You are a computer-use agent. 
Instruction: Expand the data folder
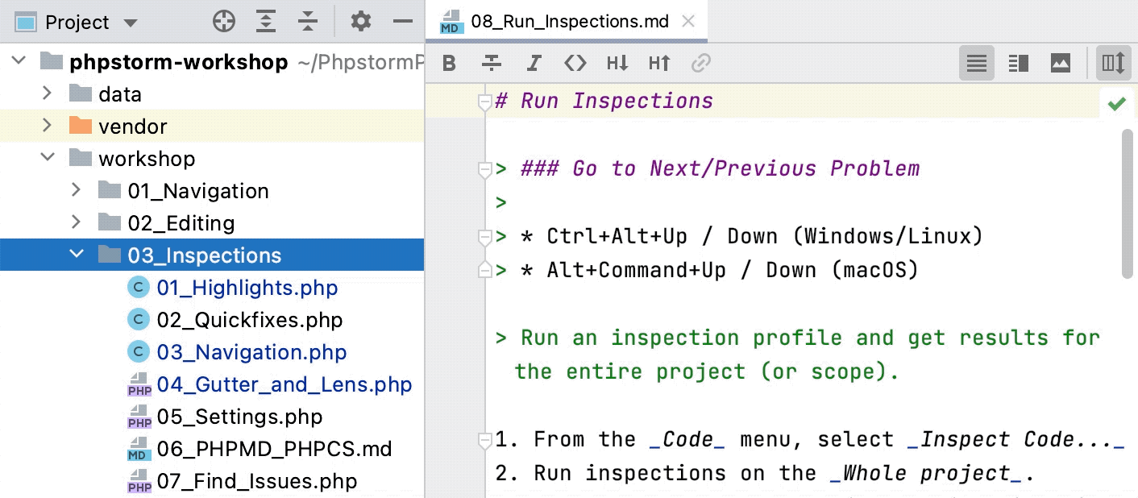47,93
